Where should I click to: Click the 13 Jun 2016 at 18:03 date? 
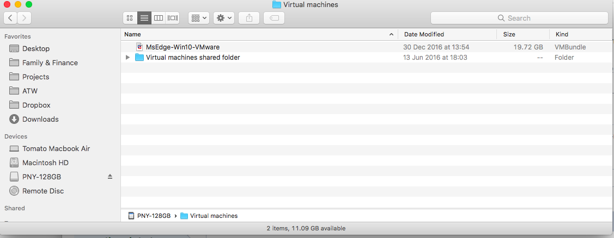[x=435, y=58]
